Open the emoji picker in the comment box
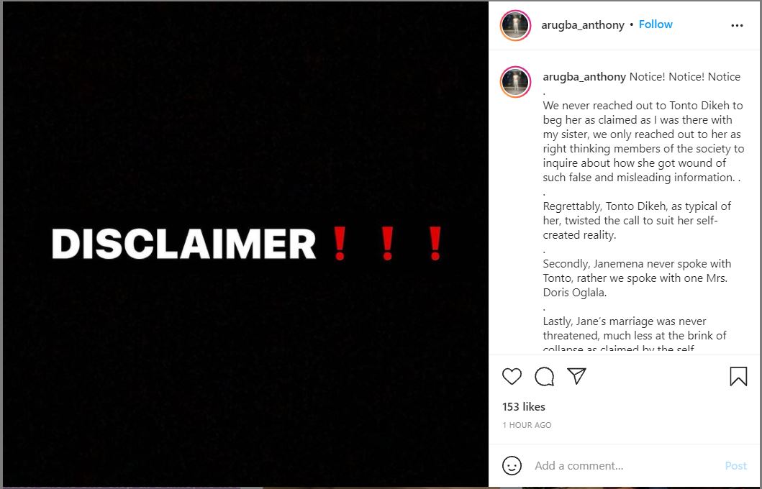This screenshot has height=489, width=762. (512, 465)
